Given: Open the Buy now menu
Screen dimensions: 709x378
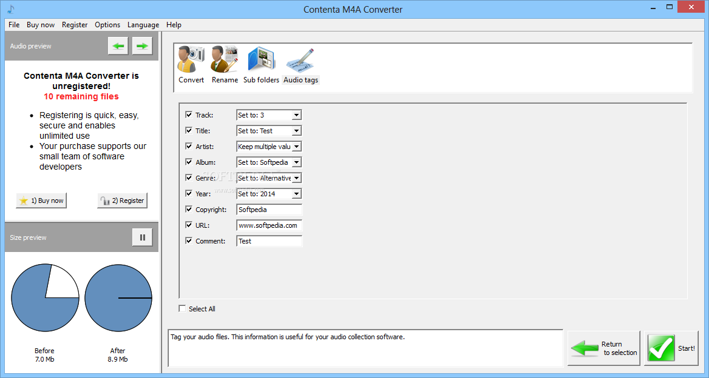Looking at the screenshot, I should (41, 25).
